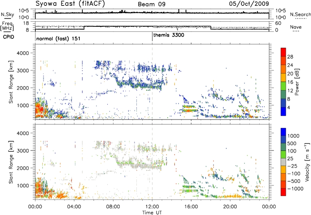Click the velocity panel's 'Slant Range [km]' label
Viewport: 311px width, 215px height.
click(x=11, y=162)
